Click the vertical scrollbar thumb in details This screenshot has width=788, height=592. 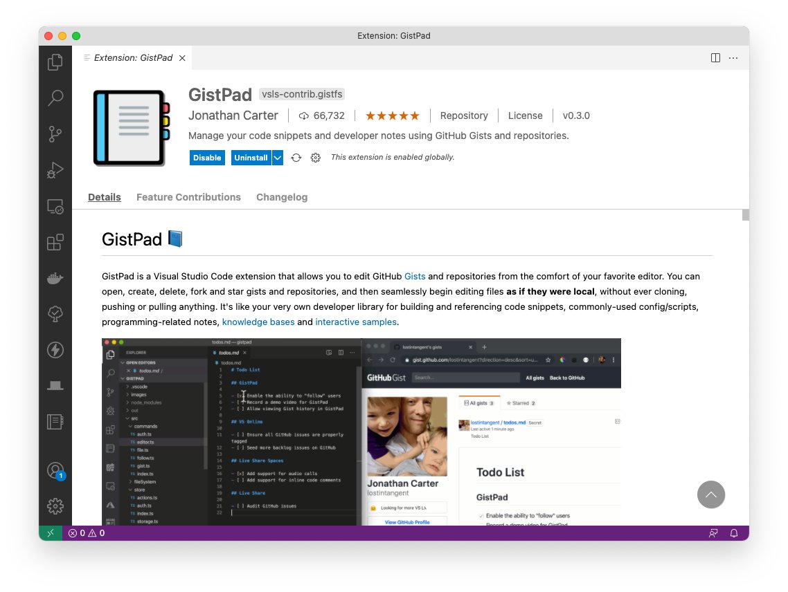pos(745,215)
